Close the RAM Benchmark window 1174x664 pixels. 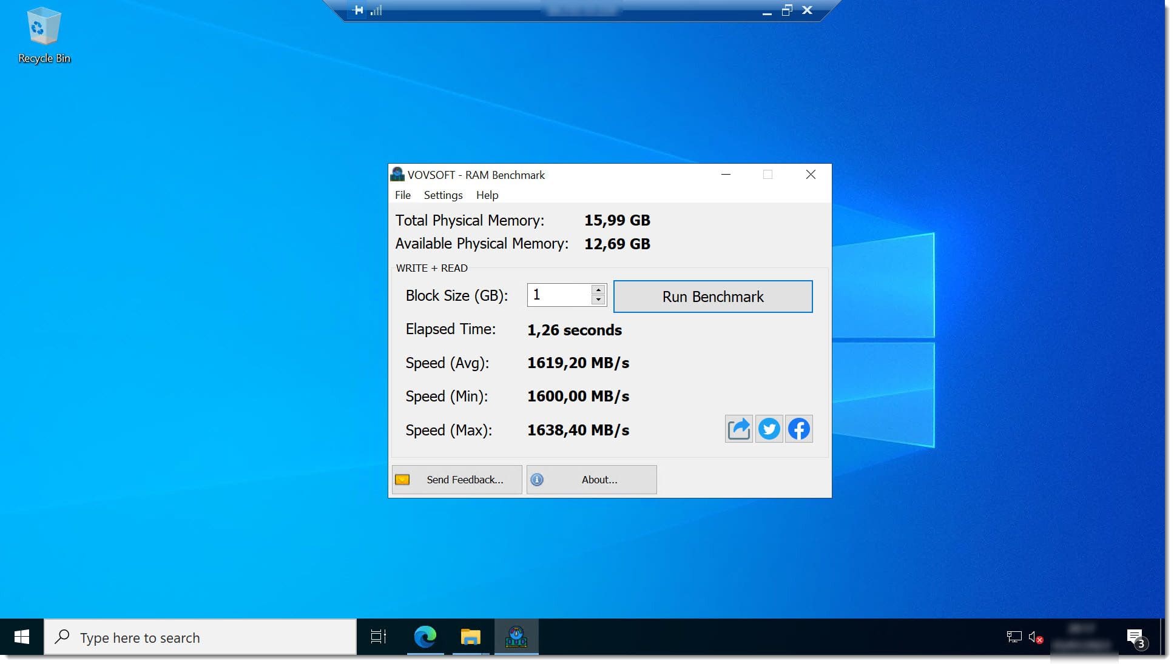tap(811, 175)
